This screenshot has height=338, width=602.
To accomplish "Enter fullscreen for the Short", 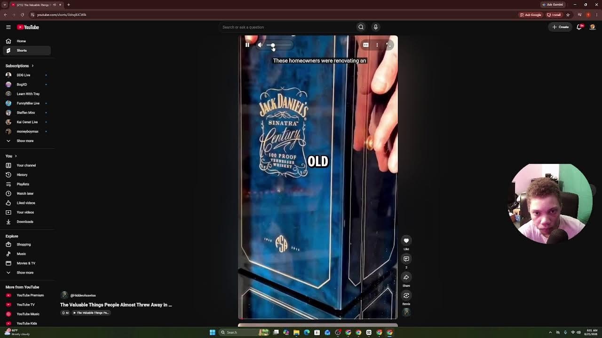I will click(x=388, y=45).
